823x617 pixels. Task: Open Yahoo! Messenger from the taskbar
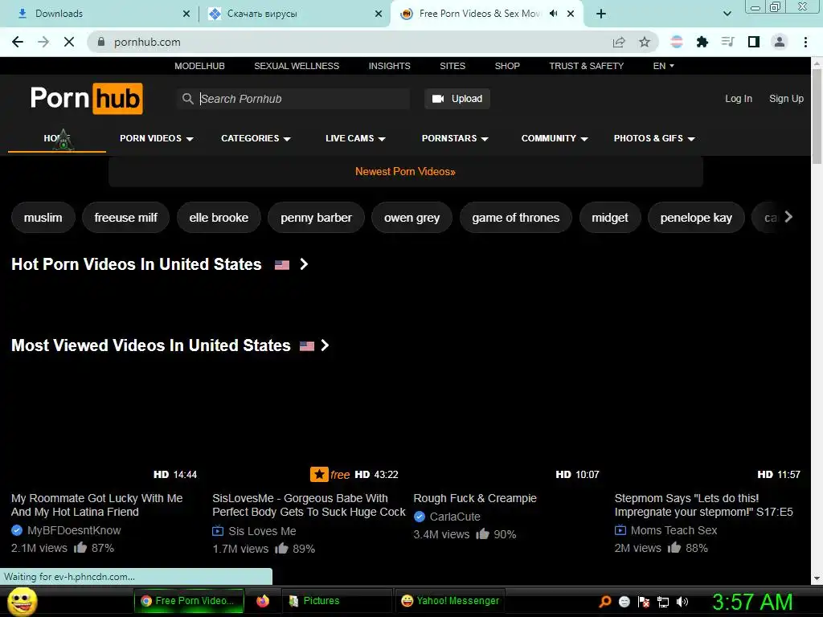pos(450,601)
